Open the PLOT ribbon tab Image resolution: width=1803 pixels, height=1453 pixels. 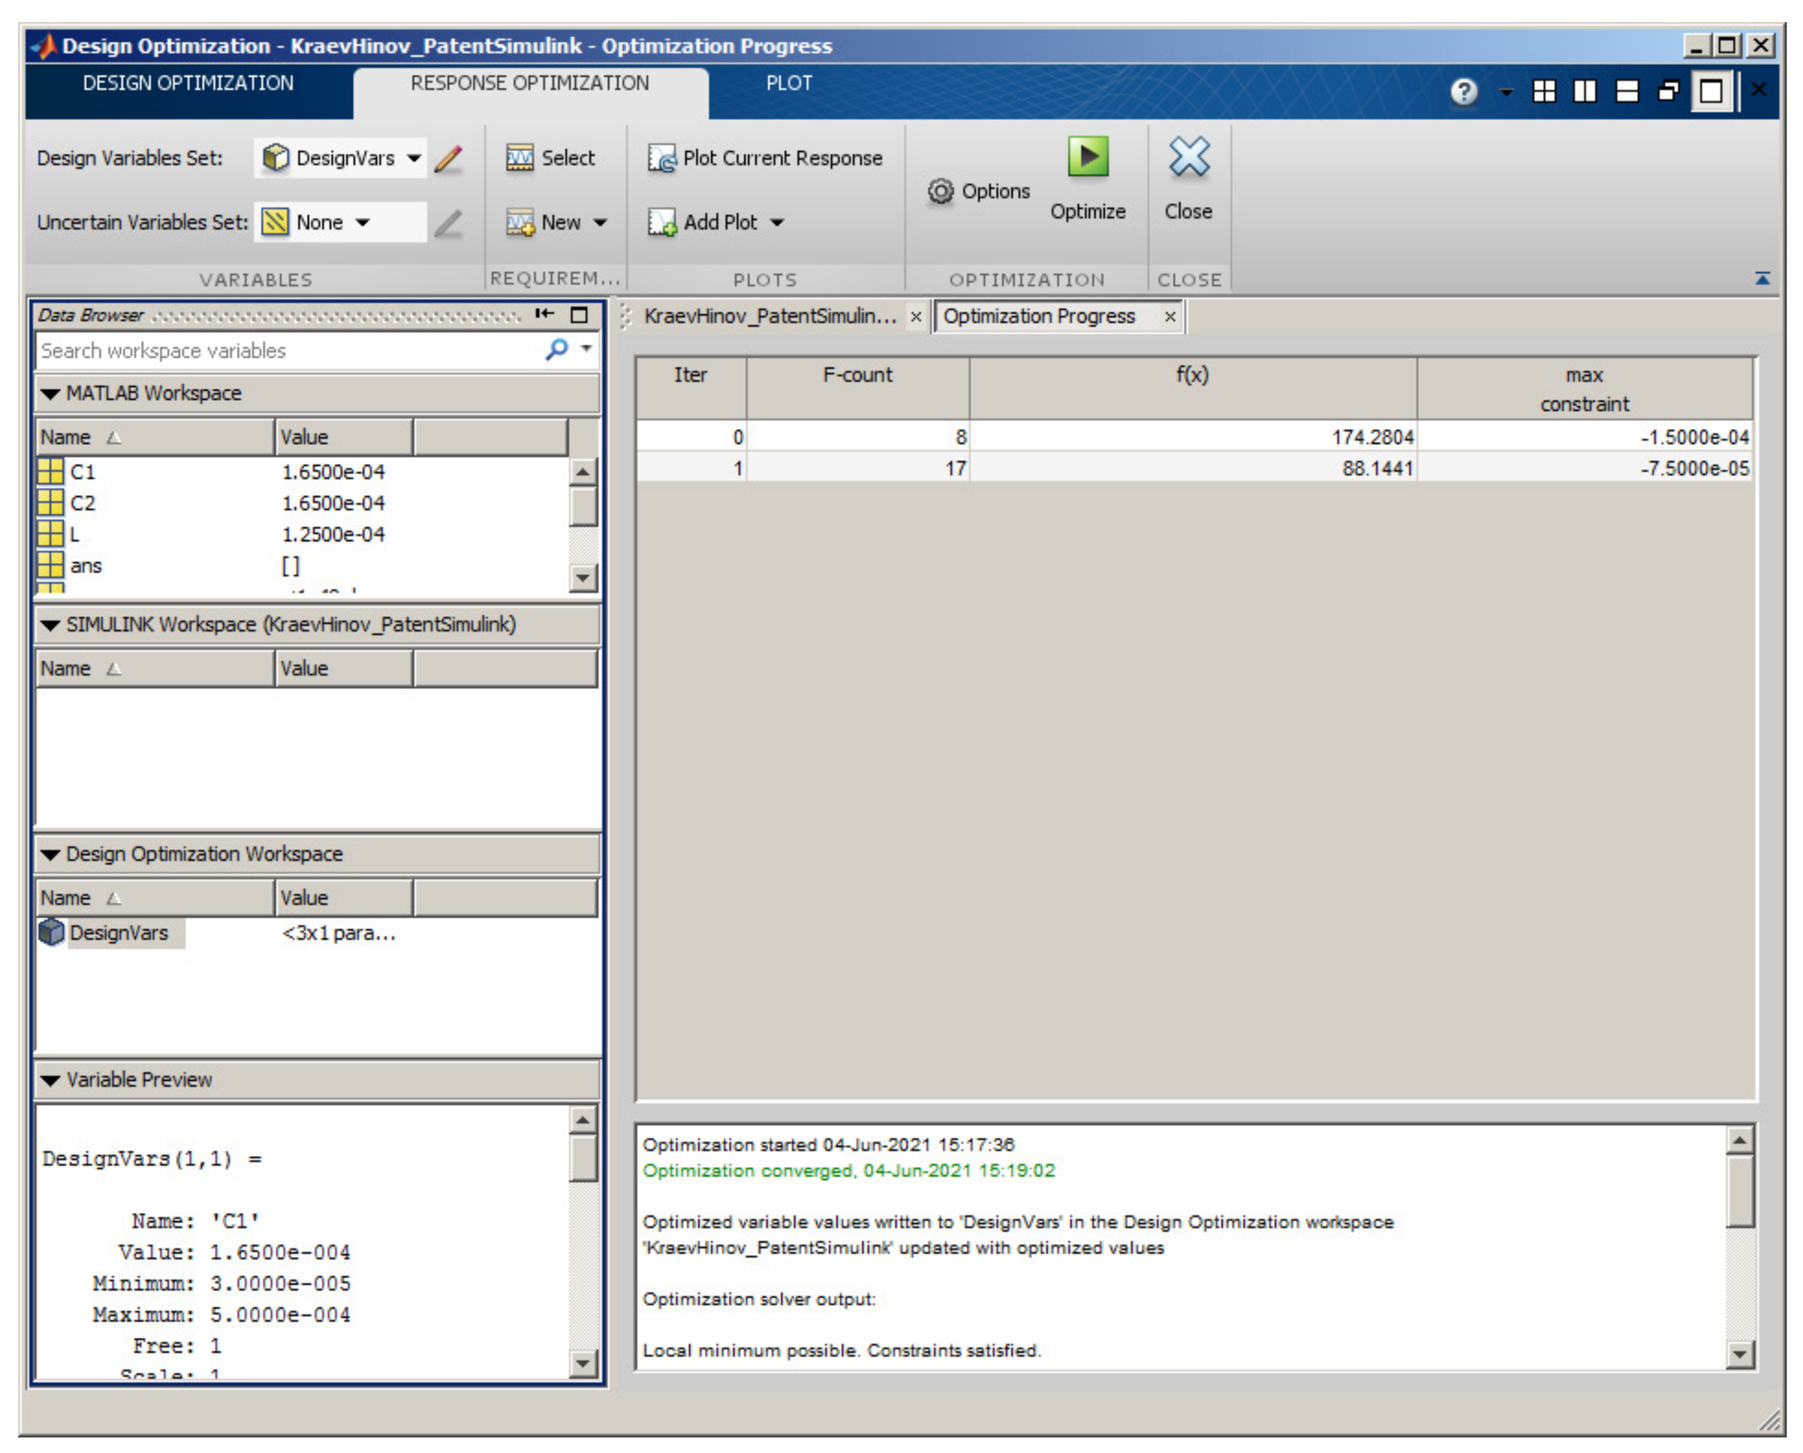coord(788,84)
